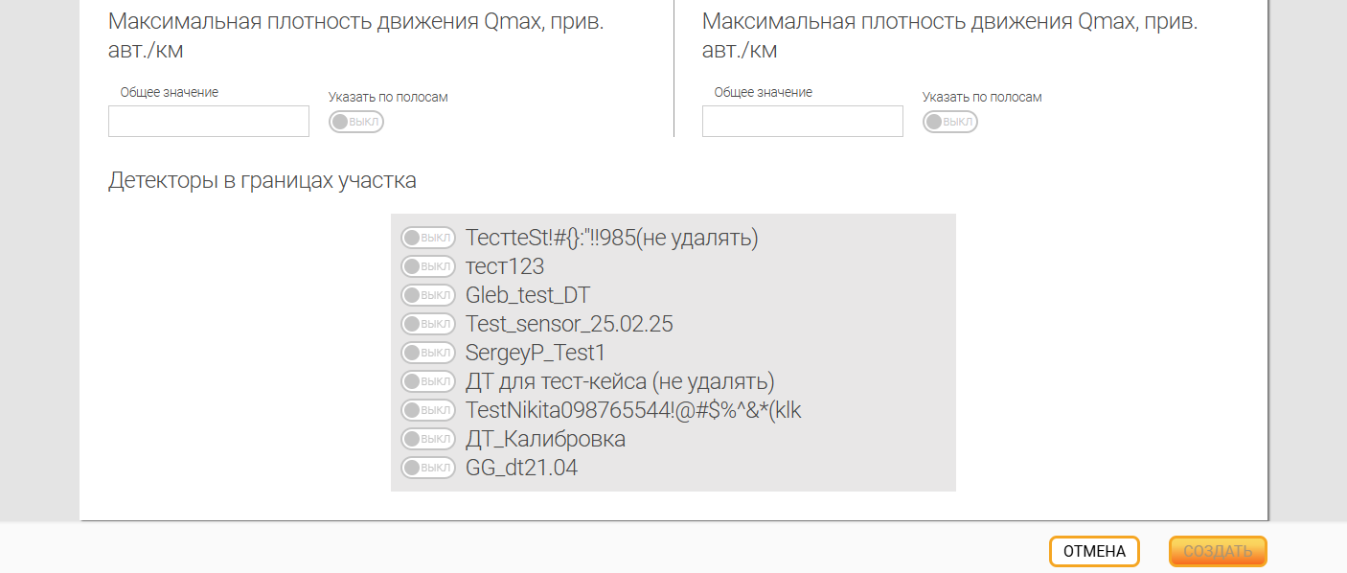Select the 'тест123' detector name

coord(505,266)
